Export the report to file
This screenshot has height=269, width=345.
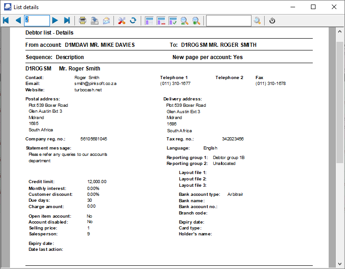[x=94, y=20]
